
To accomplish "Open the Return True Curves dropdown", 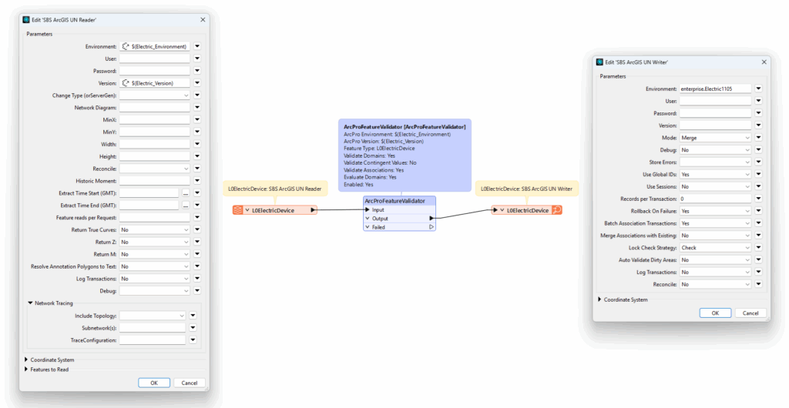I will coord(154,229).
